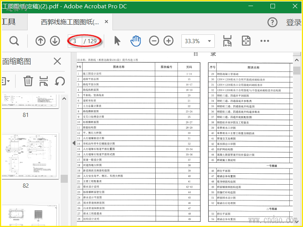
Task: Close the page thumbnails panel
Action: (x=57, y=61)
